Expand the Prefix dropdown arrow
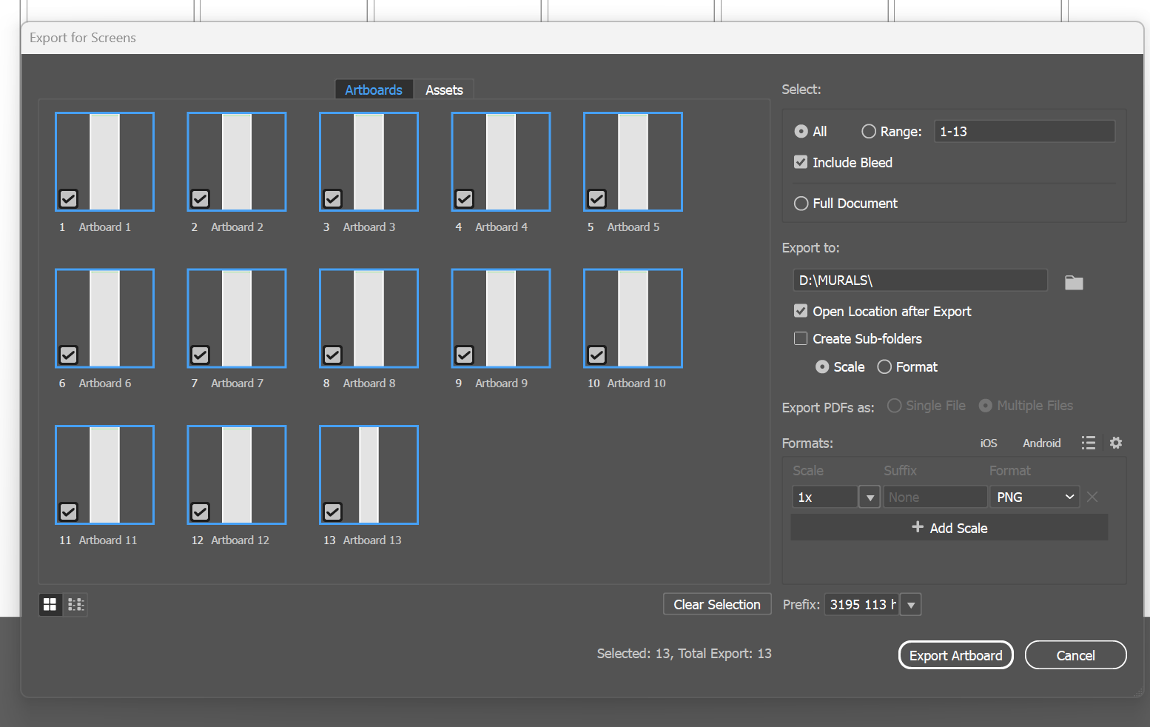 911,605
